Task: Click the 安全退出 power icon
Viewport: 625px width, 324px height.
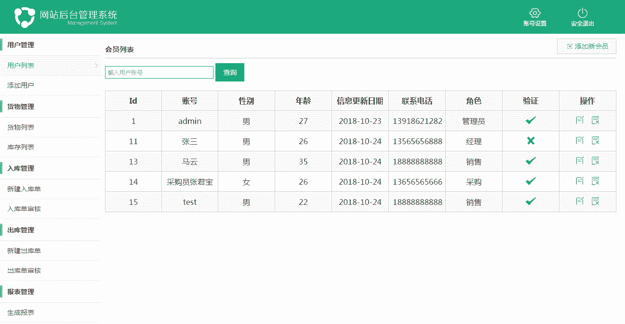Action: click(x=582, y=13)
